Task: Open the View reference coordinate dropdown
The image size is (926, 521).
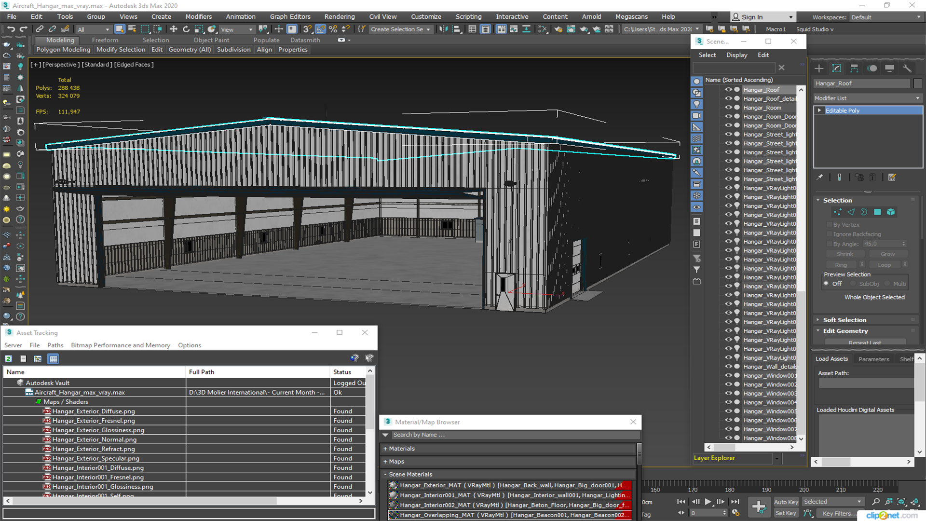Action: click(x=237, y=29)
